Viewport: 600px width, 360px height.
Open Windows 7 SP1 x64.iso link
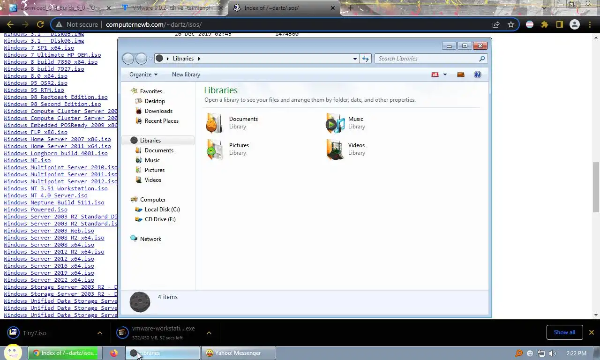39,48
